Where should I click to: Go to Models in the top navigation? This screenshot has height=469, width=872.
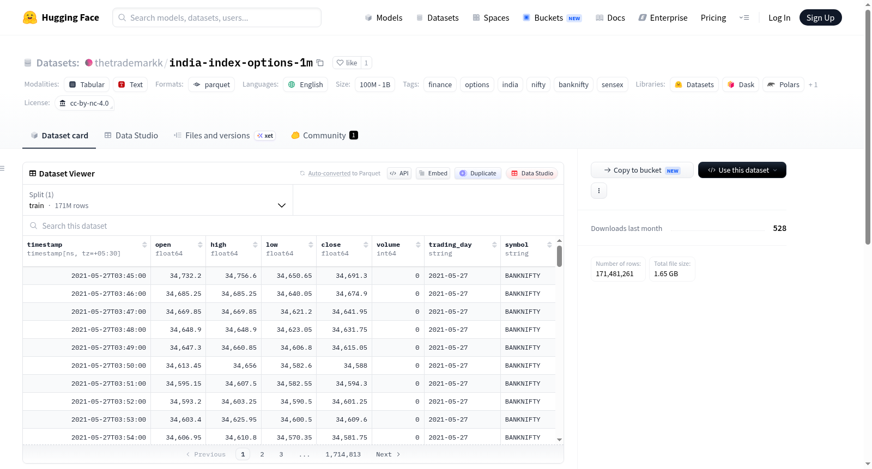[384, 17]
